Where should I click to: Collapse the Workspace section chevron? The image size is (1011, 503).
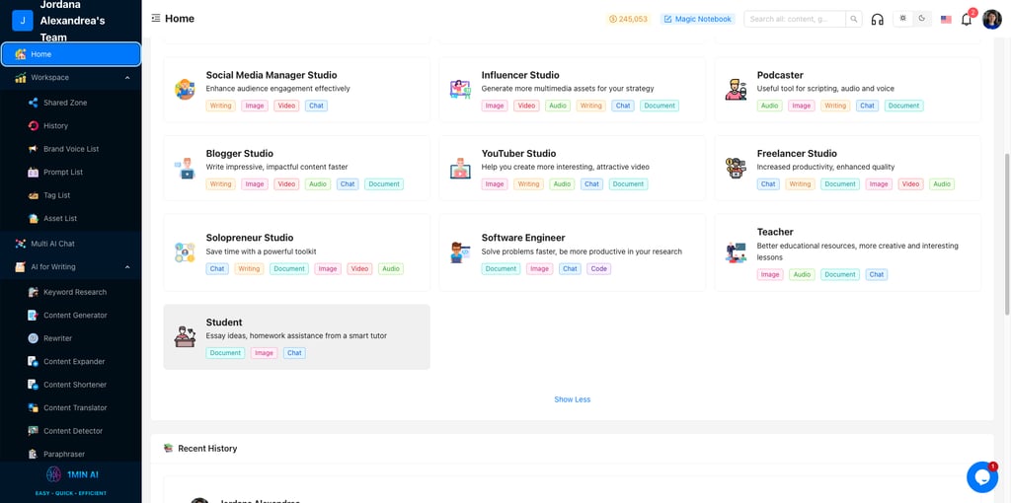pyautogui.click(x=127, y=77)
